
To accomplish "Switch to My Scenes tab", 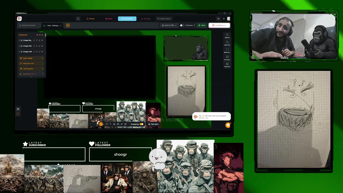I will tap(127, 19).
